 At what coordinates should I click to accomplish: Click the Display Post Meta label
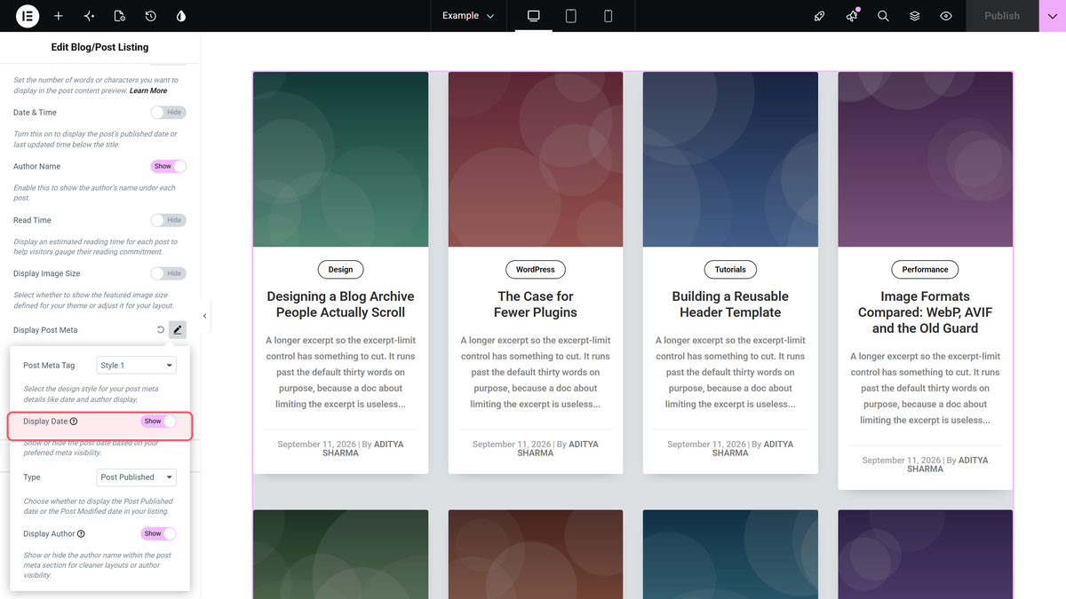pos(45,330)
